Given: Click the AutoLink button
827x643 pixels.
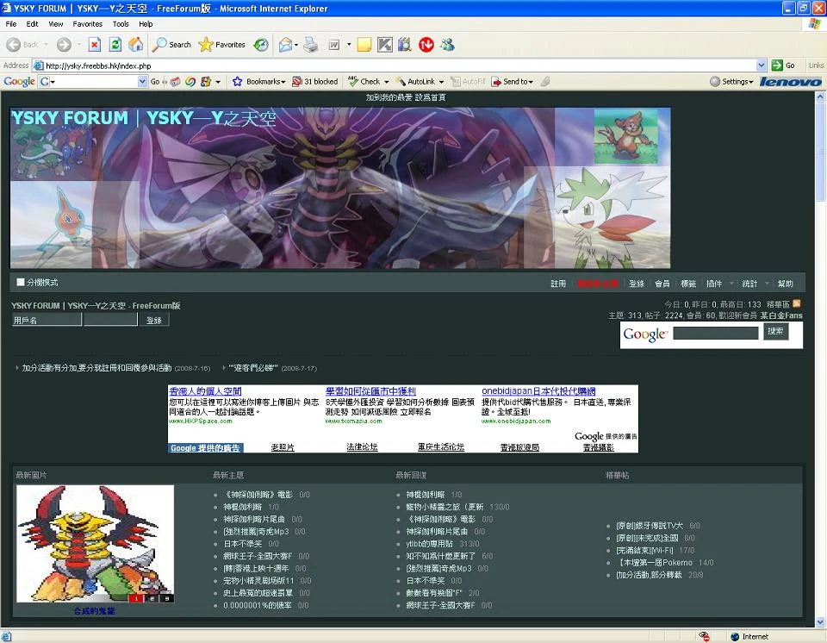Looking at the screenshot, I should coord(415,81).
